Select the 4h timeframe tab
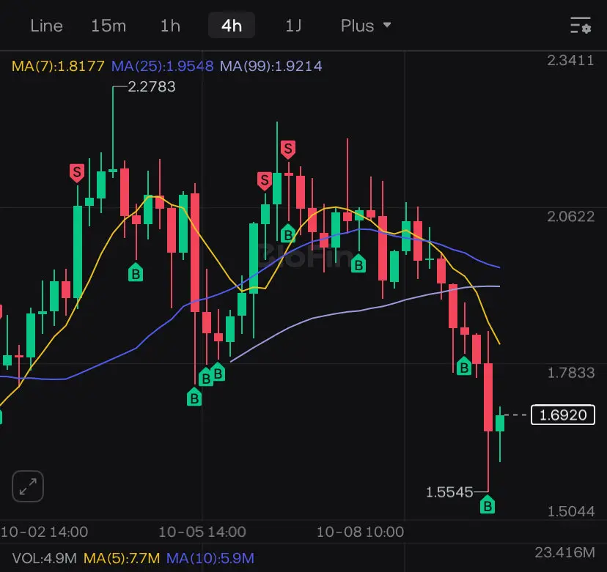Viewport: 607px width, 572px height. pos(232,26)
